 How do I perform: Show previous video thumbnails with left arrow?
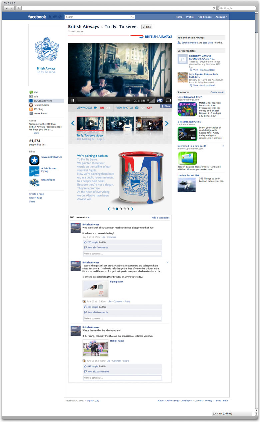coord(72,123)
